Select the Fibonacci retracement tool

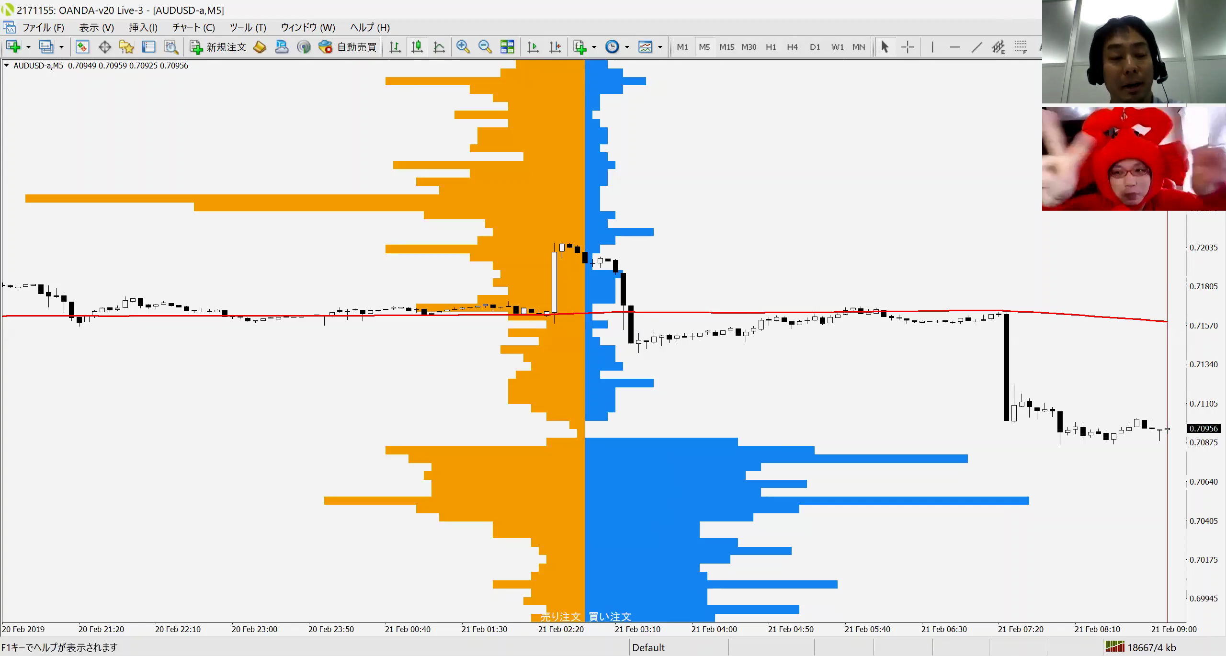click(1020, 47)
